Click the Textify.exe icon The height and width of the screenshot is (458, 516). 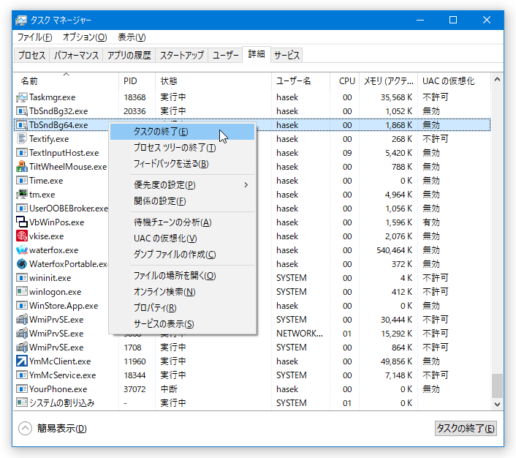[x=22, y=139]
